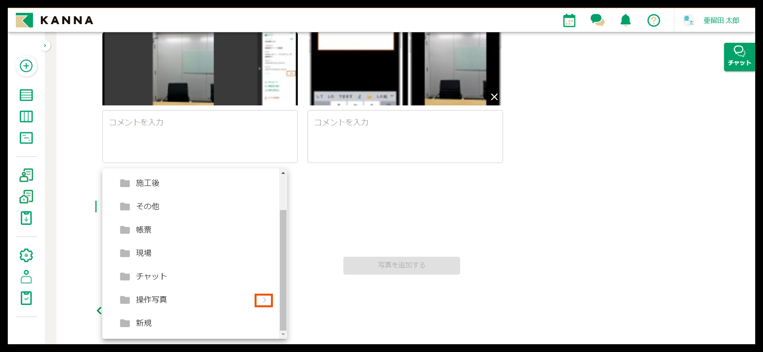
Task: Open the column board view icon
Action: (26, 116)
